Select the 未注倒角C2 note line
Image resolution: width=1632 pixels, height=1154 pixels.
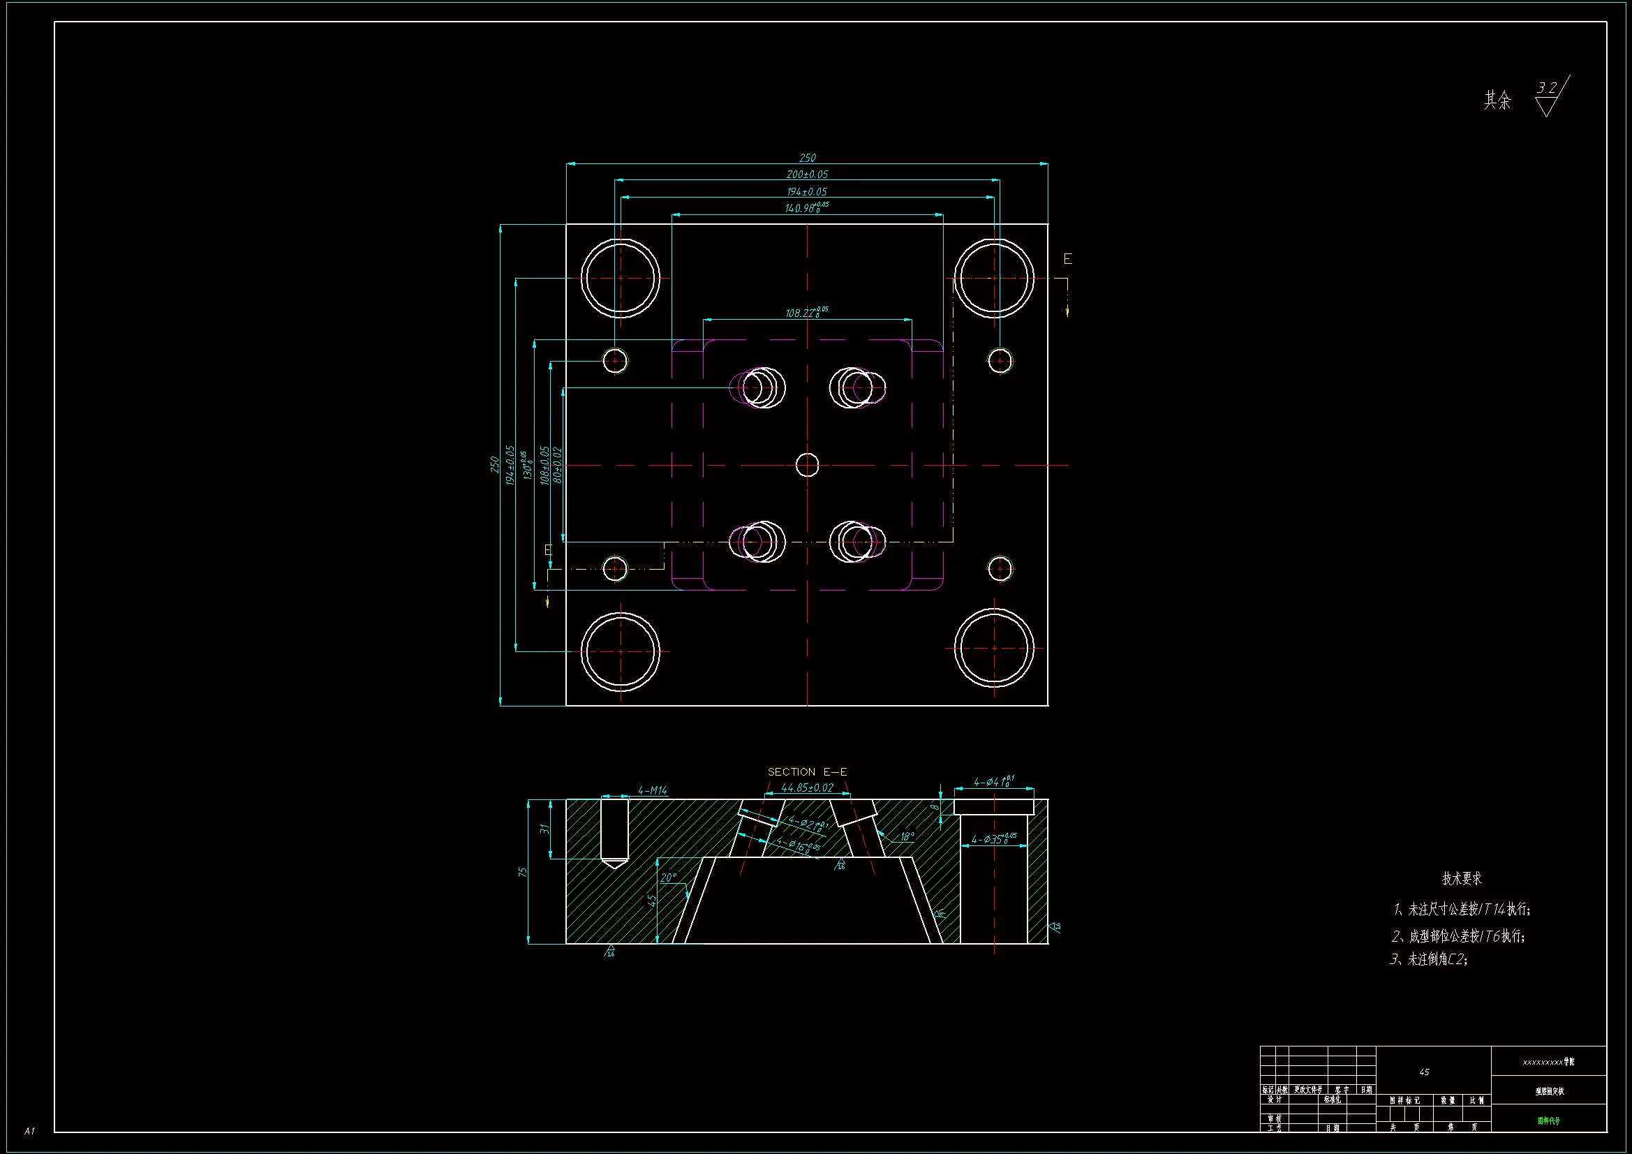1429,960
